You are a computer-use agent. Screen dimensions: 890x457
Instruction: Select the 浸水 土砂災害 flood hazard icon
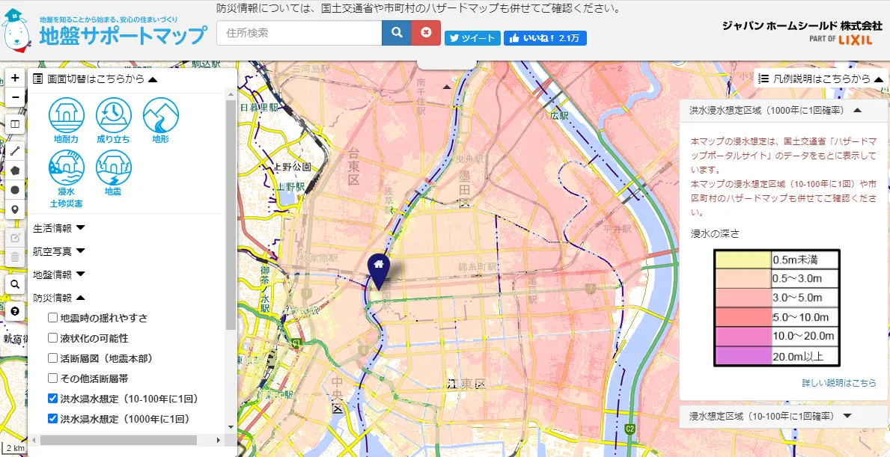[x=67, y=171]
